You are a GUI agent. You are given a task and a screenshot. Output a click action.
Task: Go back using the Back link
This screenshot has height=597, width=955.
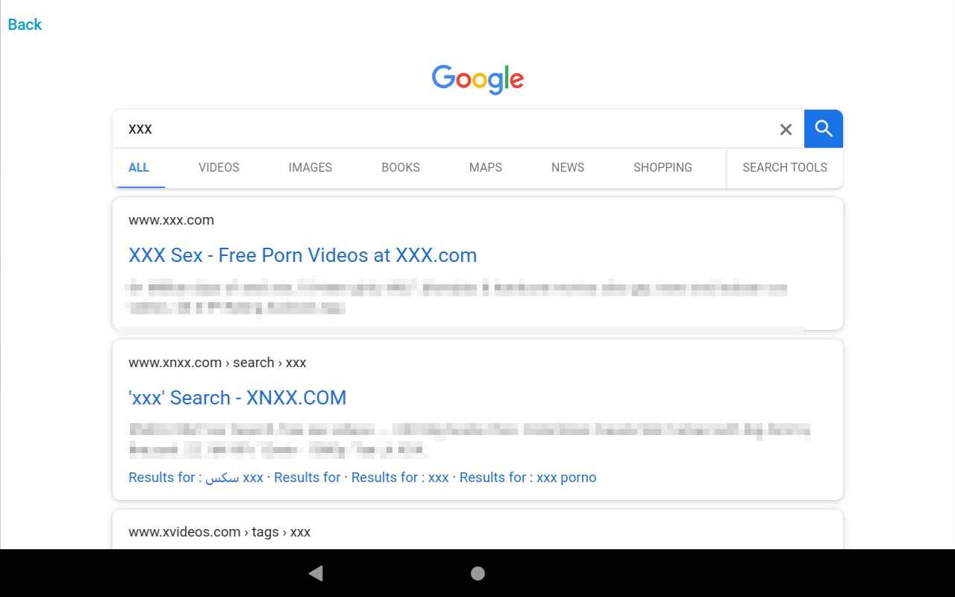pyautogui.click(x=25, y=25)
